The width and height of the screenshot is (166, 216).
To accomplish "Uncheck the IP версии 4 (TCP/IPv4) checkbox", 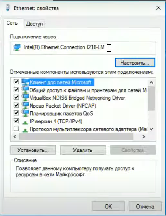I will tap(16, 121).
